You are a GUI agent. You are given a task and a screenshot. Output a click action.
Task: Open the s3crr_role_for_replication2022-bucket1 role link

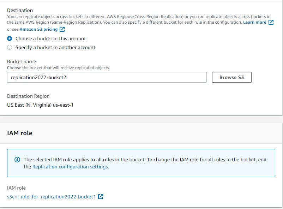coord(51,197)
